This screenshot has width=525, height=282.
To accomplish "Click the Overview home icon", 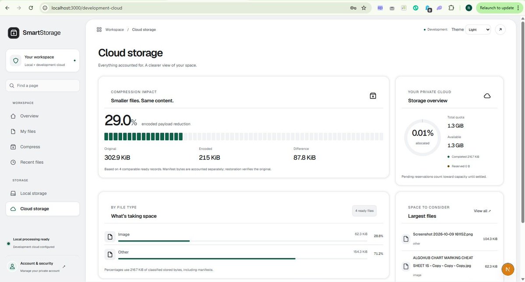I will point(13,116).
